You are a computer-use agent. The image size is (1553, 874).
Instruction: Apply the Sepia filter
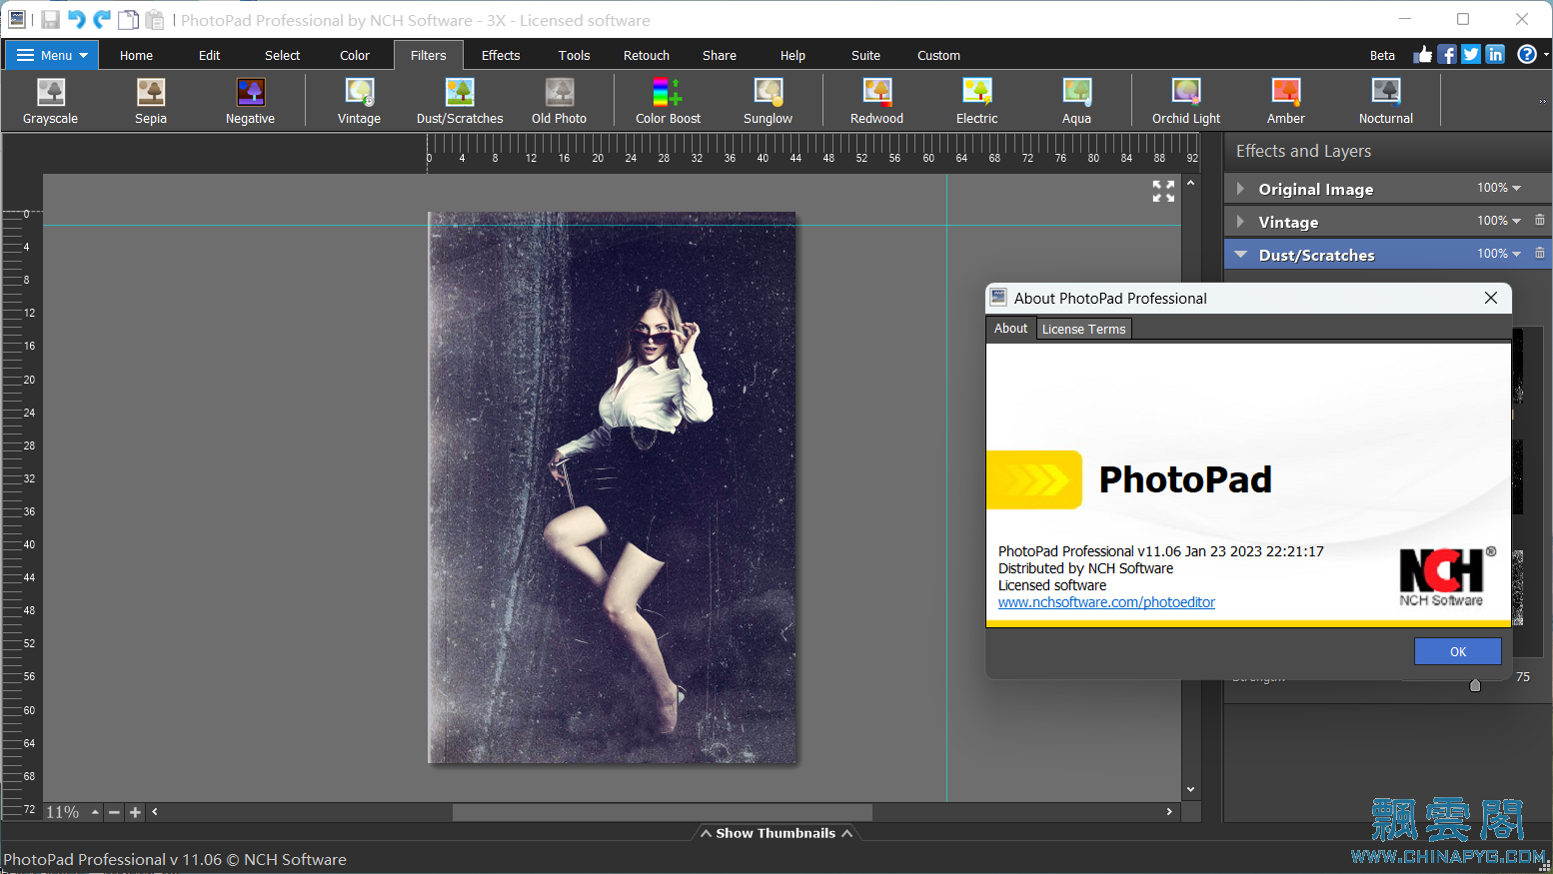point(151,102)
